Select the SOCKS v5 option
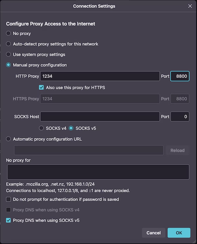Screen dimensions: 197x244 (71, 128)
